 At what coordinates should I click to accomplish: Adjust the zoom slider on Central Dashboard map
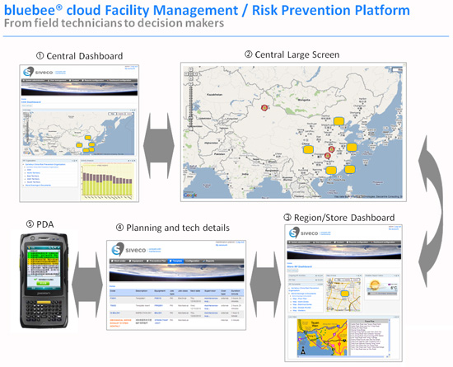pos(28,129)
